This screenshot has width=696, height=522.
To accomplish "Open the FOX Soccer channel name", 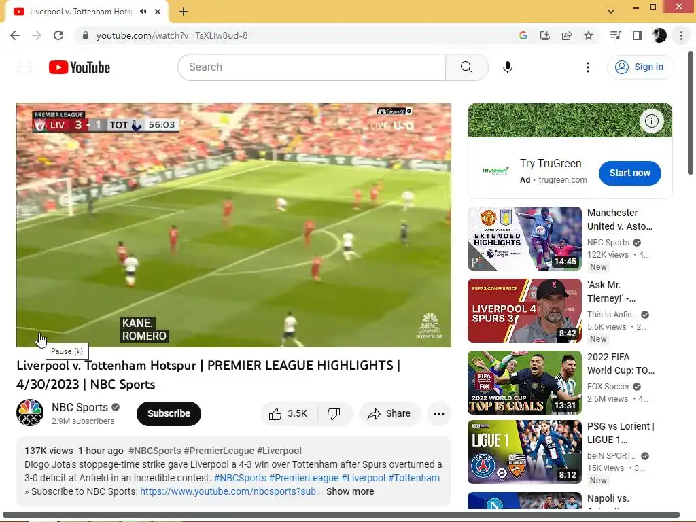I will point(608,387).
